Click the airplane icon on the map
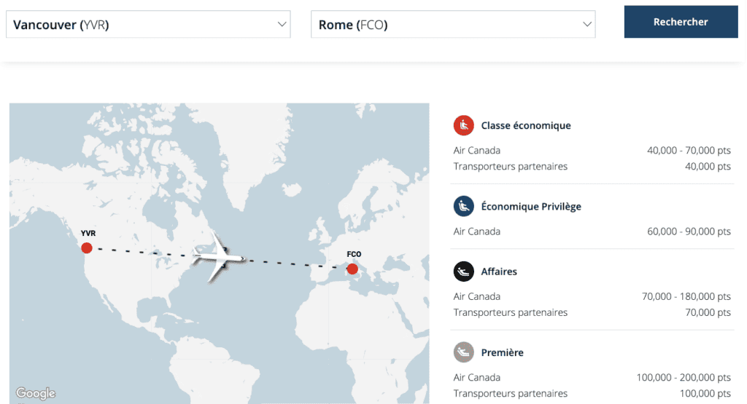This screenshot has width=747, height=404. click(217, 257)
